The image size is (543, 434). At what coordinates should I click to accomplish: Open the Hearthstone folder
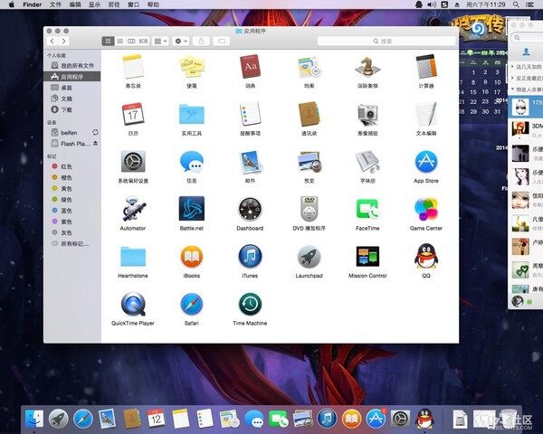133,257
